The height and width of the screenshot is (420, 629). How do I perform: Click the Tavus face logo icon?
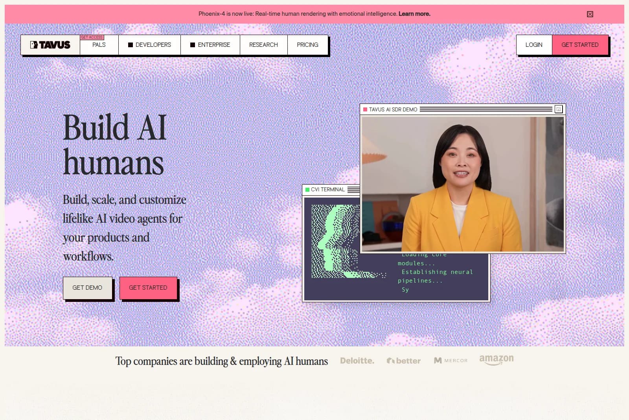(33, 44)
